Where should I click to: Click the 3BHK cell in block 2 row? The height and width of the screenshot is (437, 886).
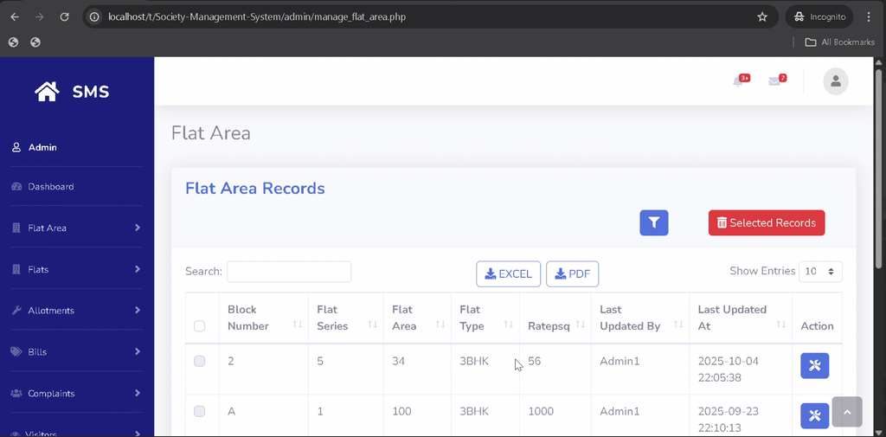(x=474, y=361)
